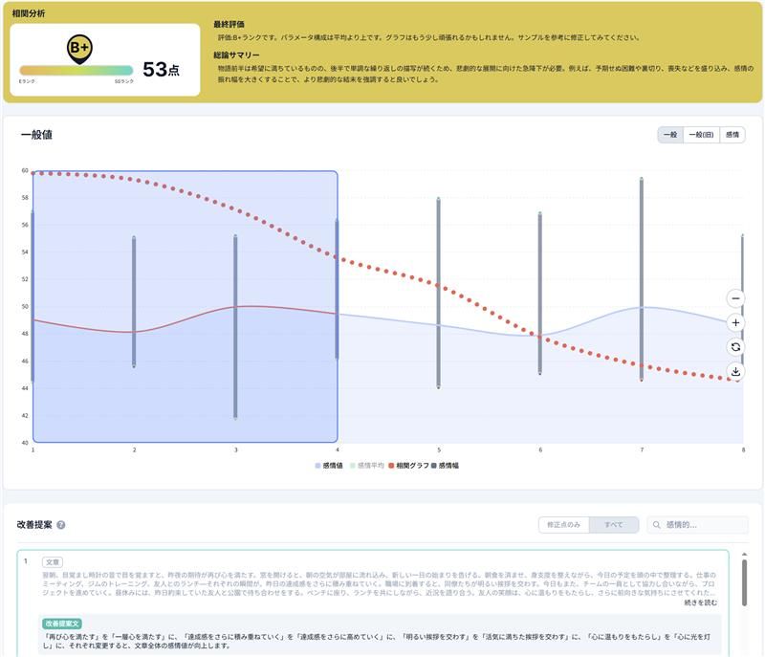This screenshot has height=657, width=765.
Task: Switch chart to 感情 tab
Action: pos(732,135)
